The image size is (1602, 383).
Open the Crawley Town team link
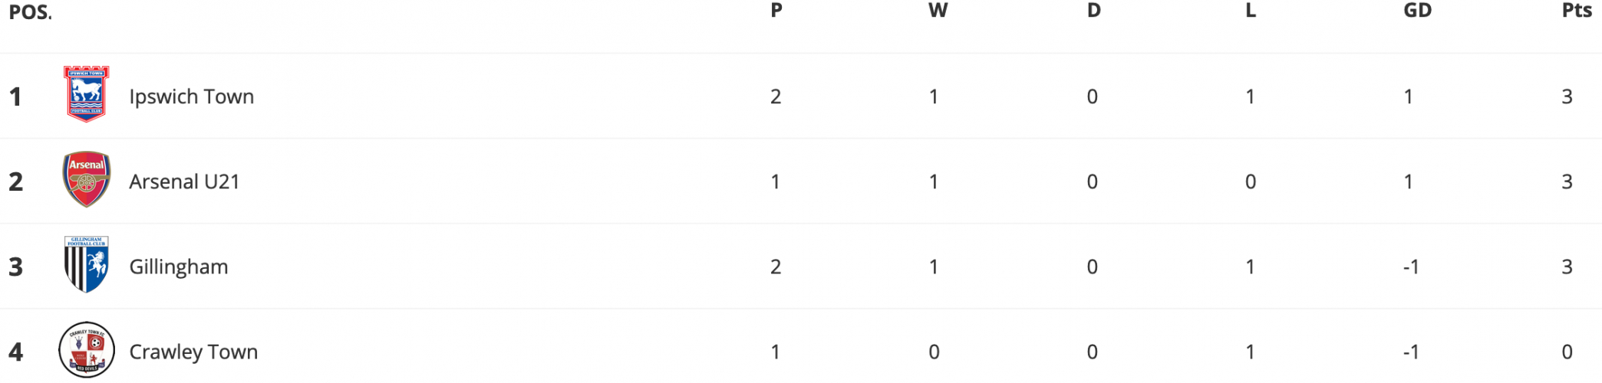pyautogui.click(x=193, y=352)
